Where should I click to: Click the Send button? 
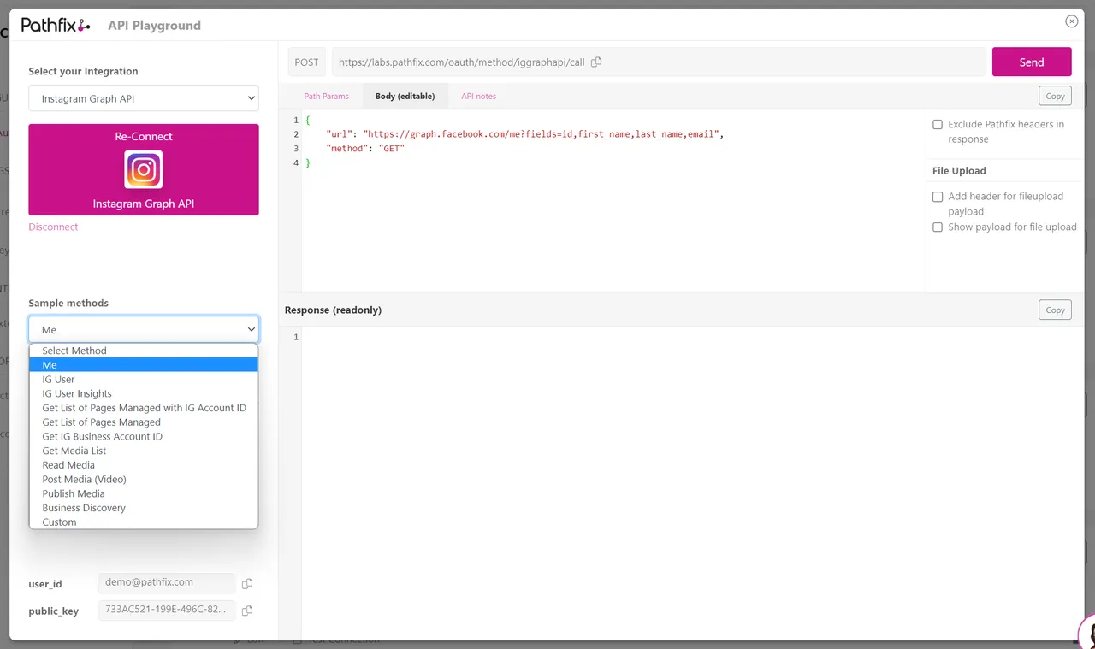click(x=1032, y=62)
